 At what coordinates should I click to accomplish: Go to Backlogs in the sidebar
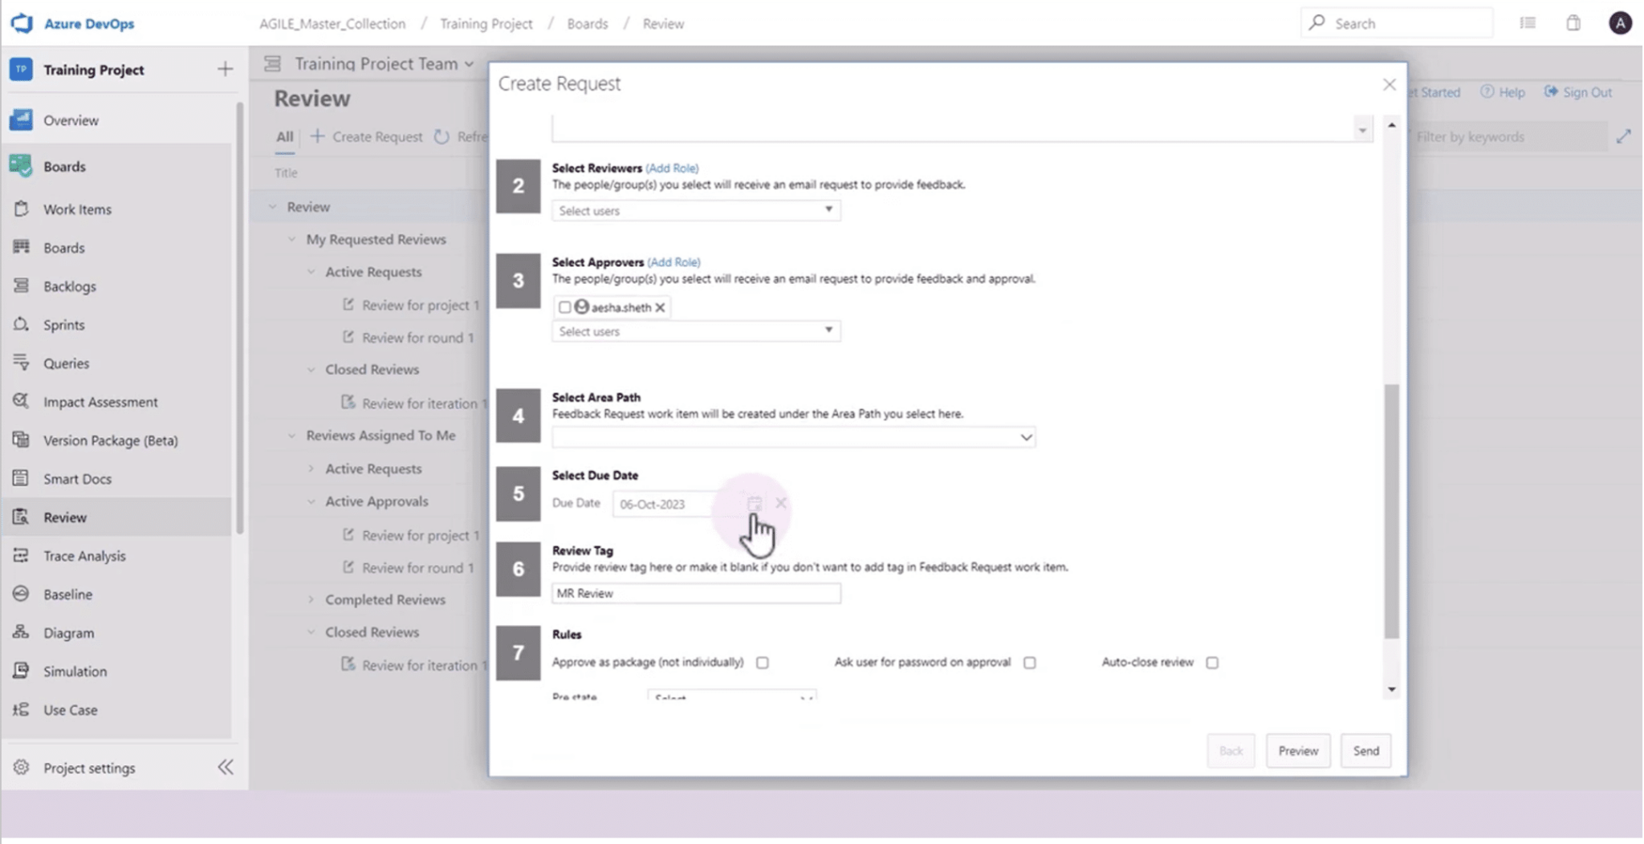tap(69, 286)
